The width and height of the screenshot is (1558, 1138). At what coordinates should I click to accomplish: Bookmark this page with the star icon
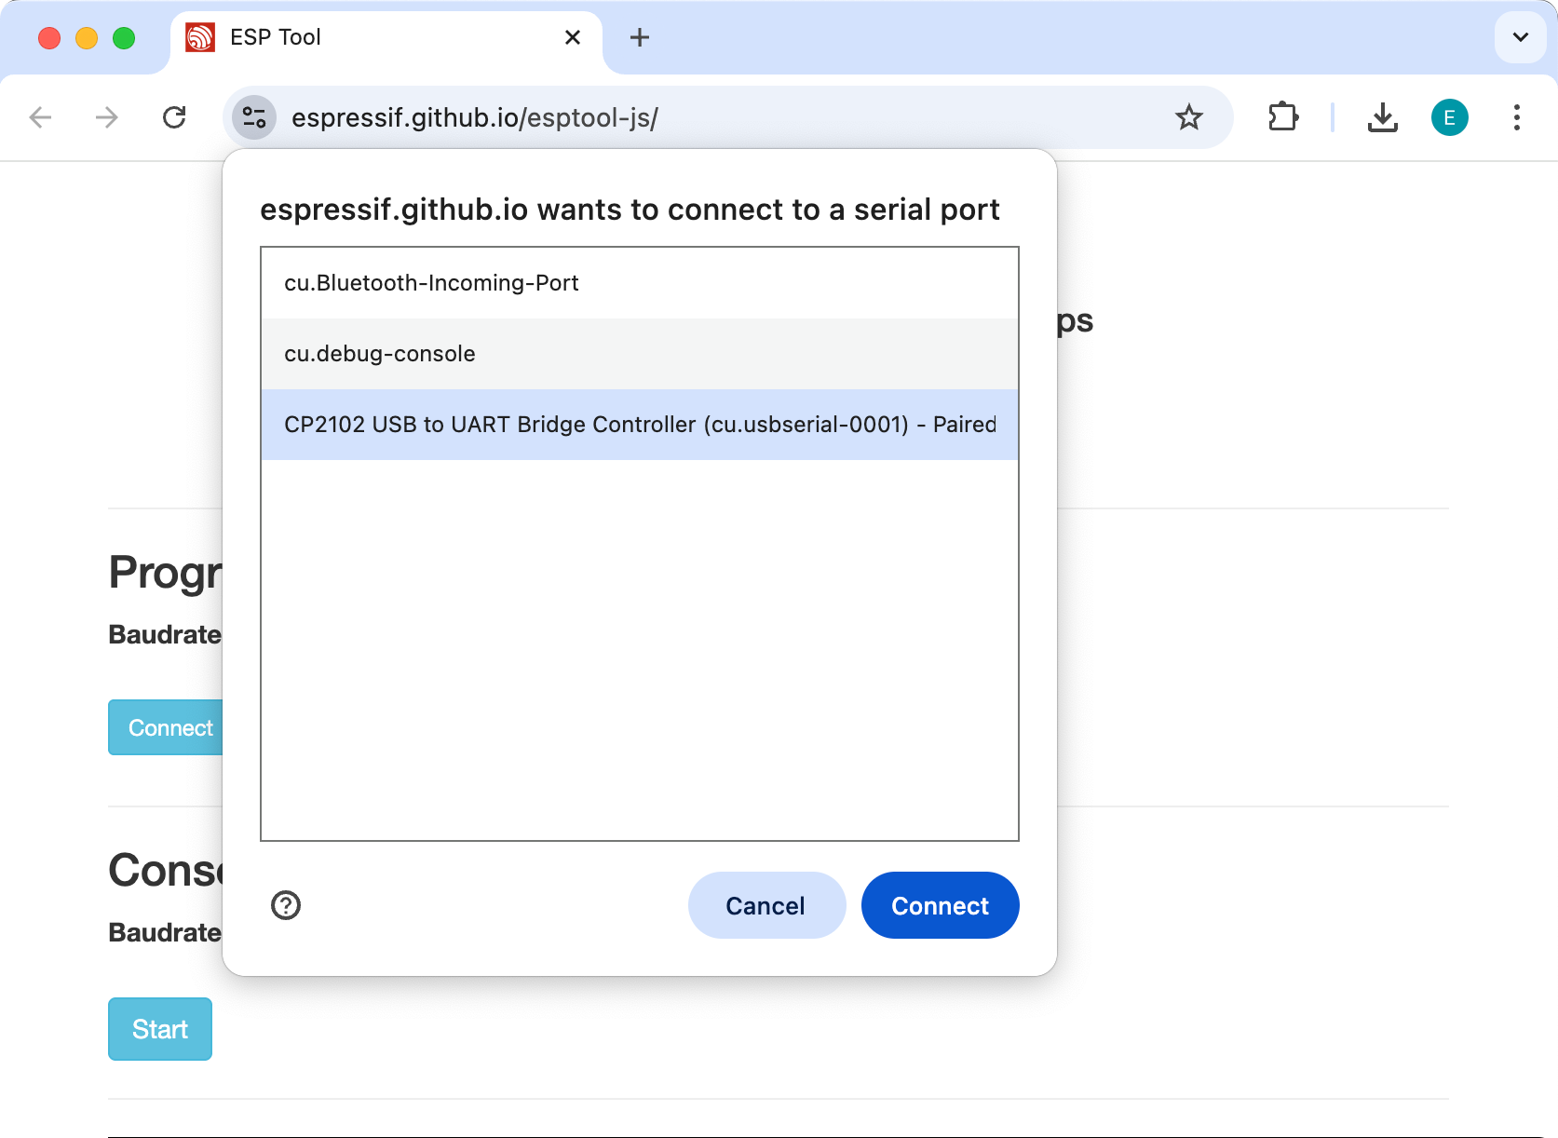[x=1188, y=117]
